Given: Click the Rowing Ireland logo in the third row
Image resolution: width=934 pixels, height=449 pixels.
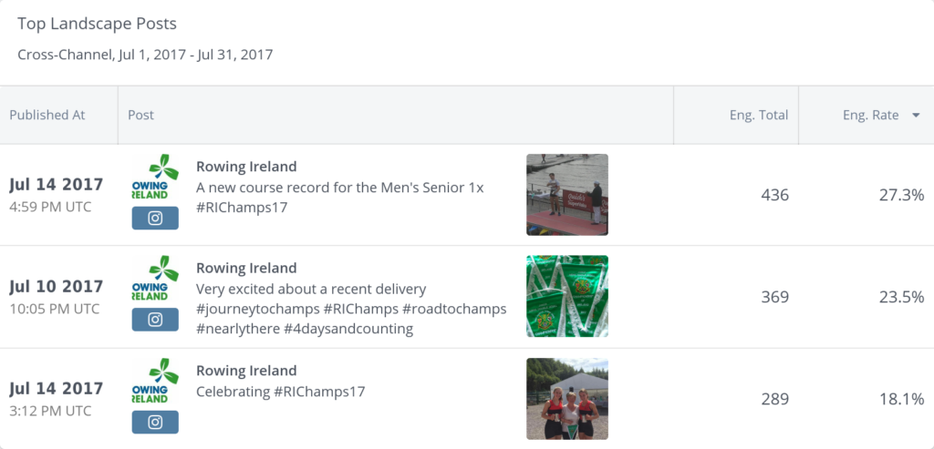Looking at the screenshot, I should point(150,381).
